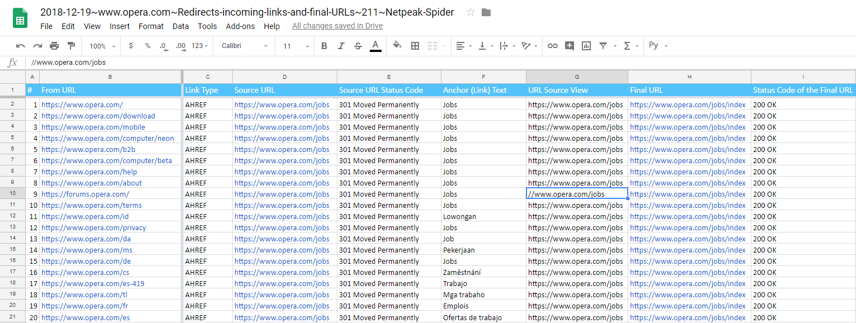Open the merge cells button
Screen dimensions: 856x323
tap(432, 46)
